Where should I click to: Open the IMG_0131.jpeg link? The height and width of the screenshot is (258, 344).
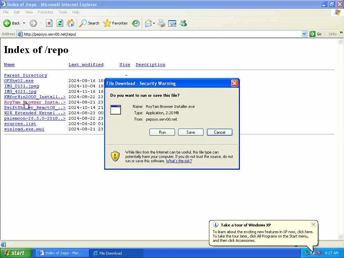point(21,86)
